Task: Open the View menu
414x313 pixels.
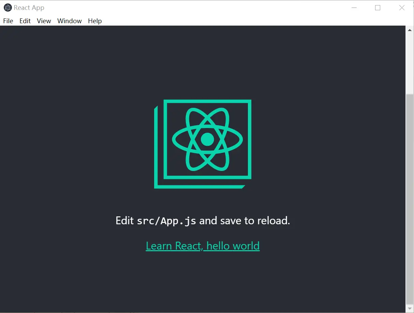Action: 44,21
